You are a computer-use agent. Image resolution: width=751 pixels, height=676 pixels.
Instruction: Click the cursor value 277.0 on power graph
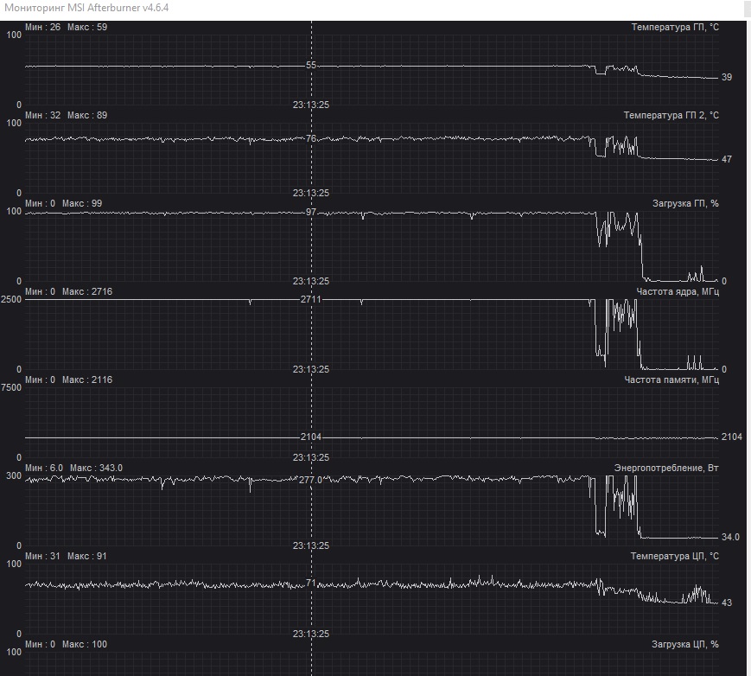(x=311, y=480)
